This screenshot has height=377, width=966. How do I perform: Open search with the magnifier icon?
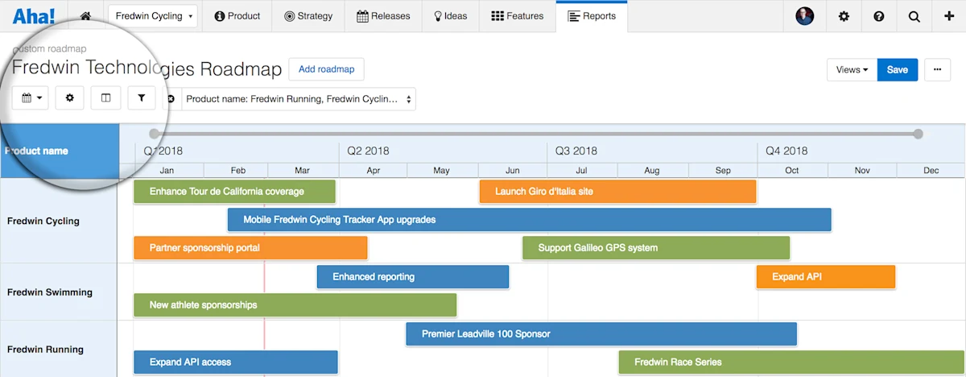click(x=914, y=16)
